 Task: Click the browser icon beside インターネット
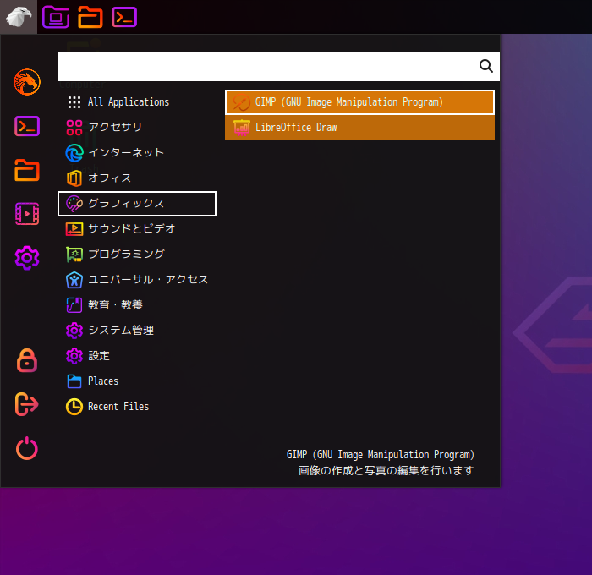[x=74, y=153]
